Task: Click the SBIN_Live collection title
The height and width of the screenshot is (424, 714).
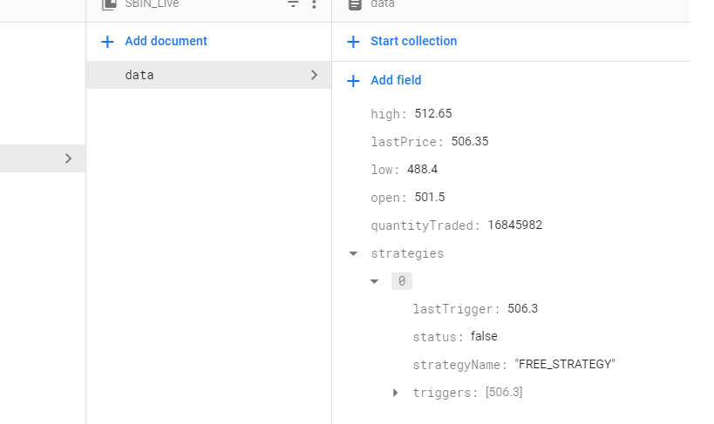Action: [x=152, y=3]
